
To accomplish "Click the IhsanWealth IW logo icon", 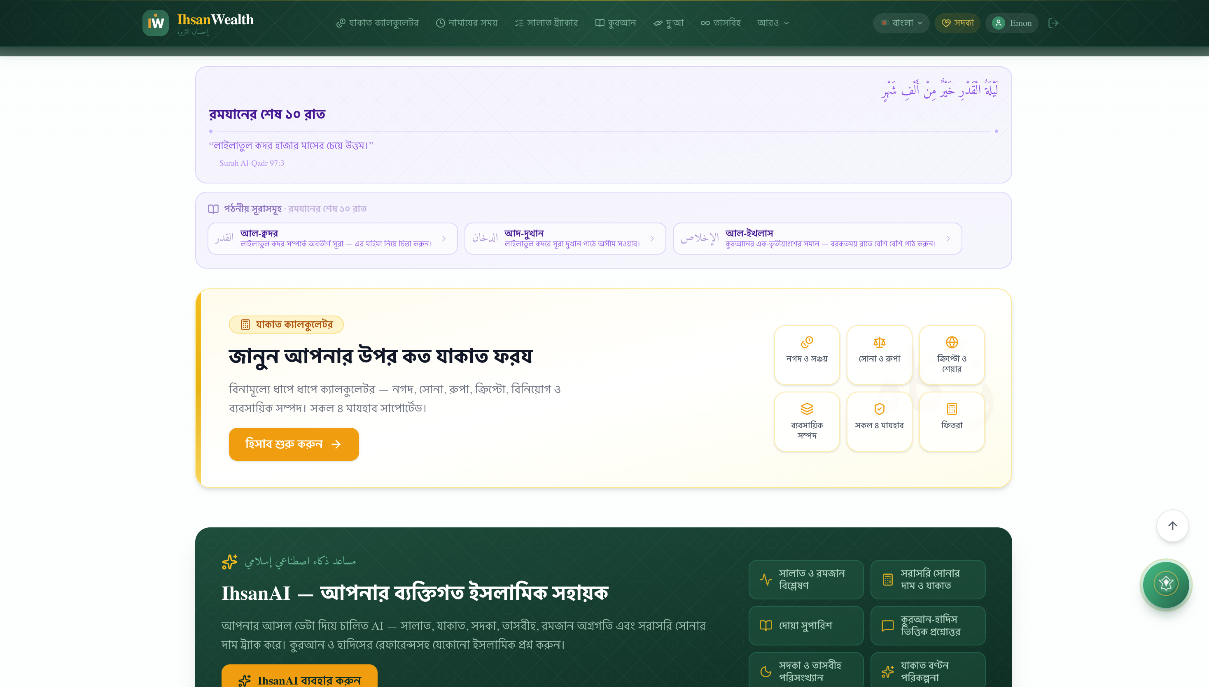I will pos(155,23).
